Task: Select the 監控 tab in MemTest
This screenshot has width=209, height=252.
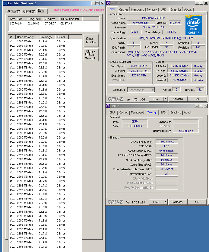Action: click(42, 11)
